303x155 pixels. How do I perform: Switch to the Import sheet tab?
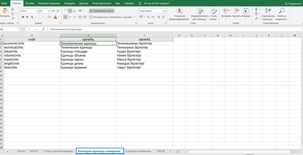(21, 151)
